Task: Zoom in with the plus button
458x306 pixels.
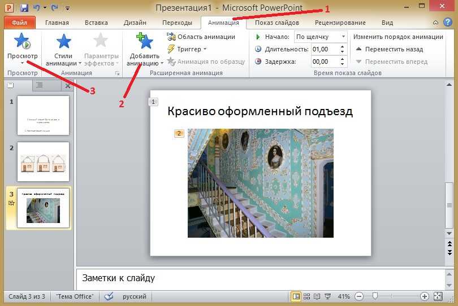Action: [x=424, y=296]
